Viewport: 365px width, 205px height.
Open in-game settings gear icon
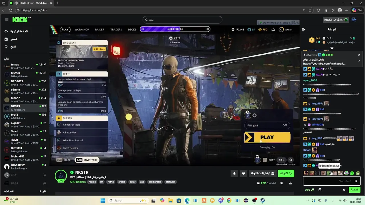pos(291,160)
